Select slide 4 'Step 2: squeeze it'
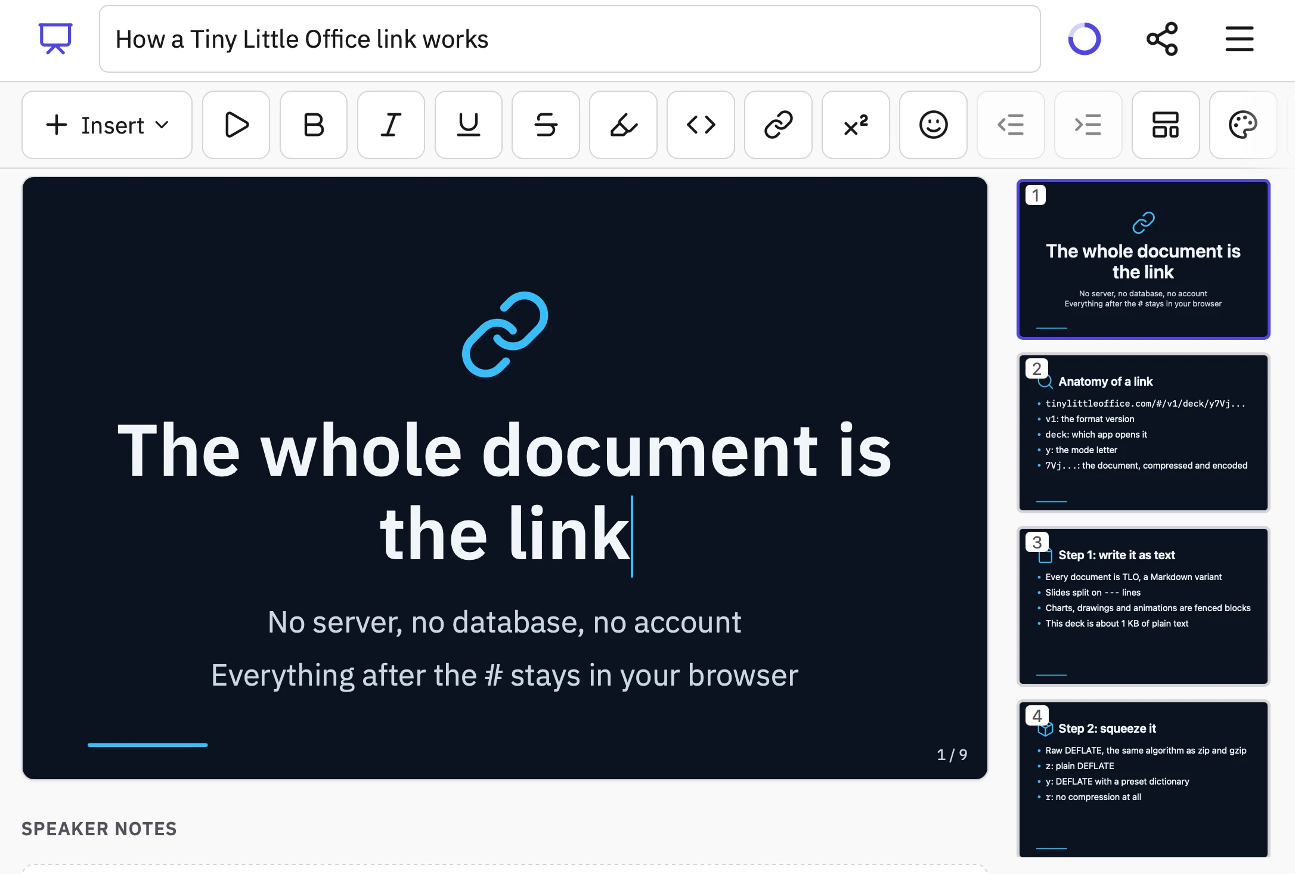The width and height of the screenshot is (1295, 874). (1143, 780)
